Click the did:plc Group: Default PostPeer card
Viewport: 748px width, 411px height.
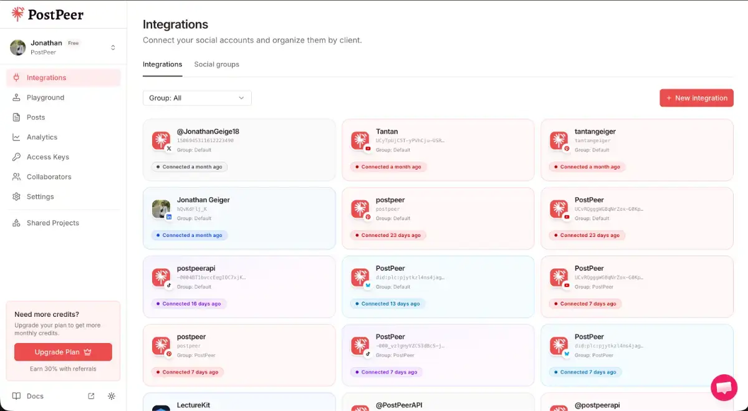point(438,286)
